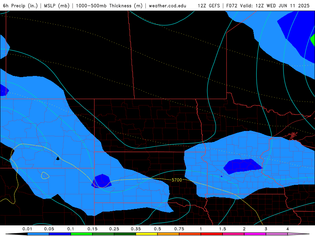Click the "4" legend value
The height and width of the screenshot is (236, 315).
(x=288, y=229)
